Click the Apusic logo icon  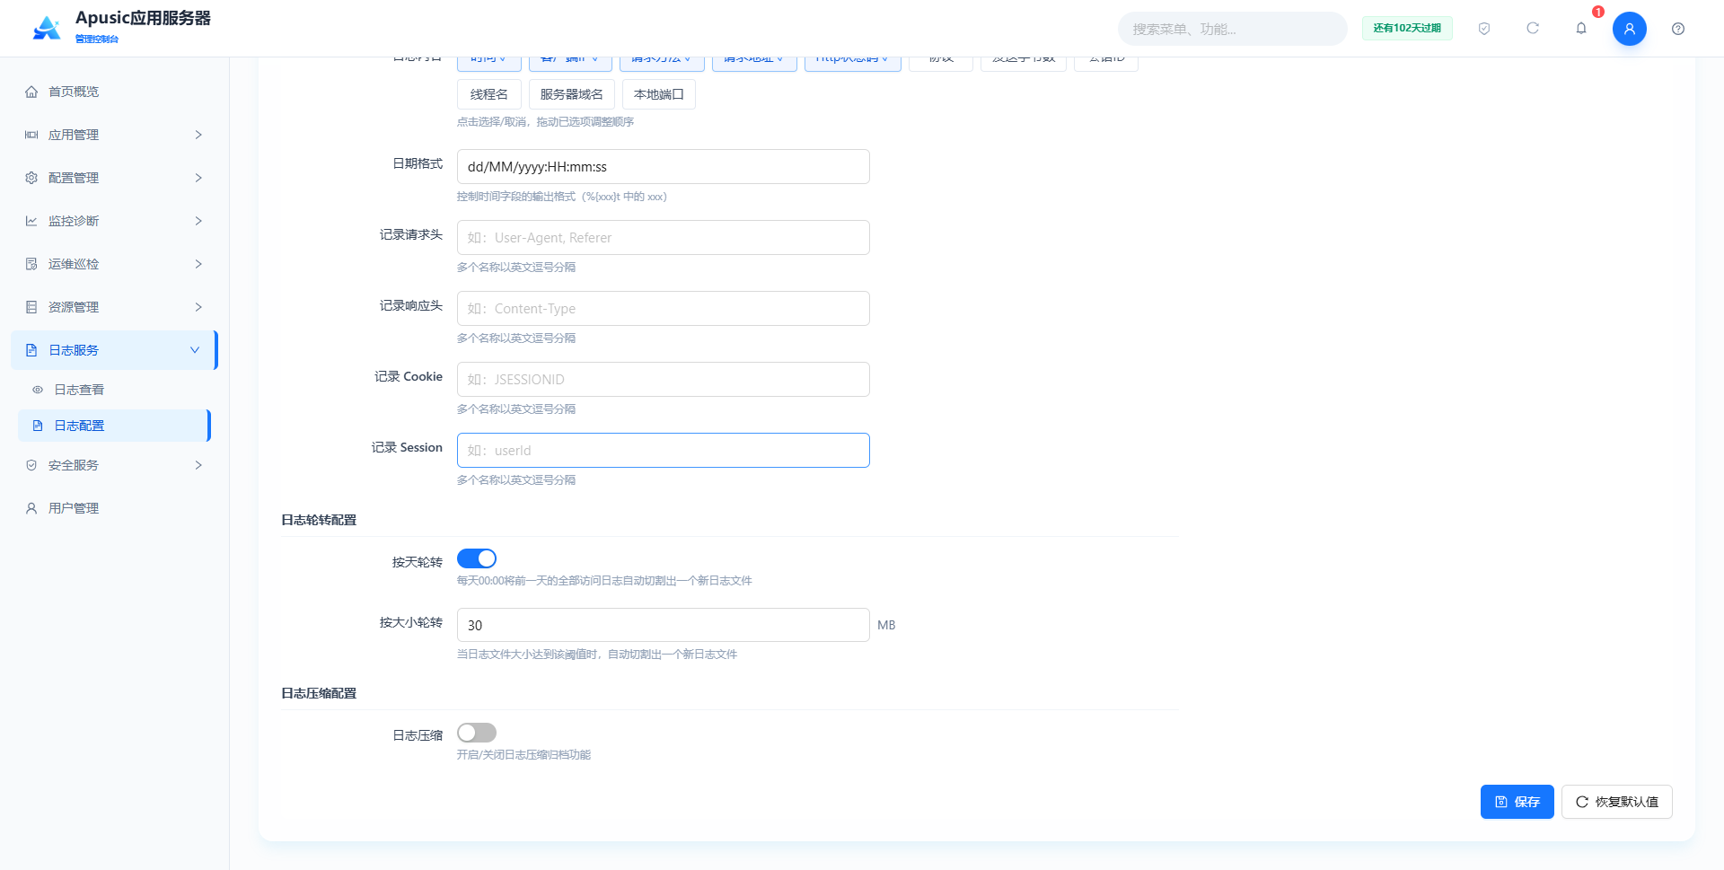click(47, 28)
